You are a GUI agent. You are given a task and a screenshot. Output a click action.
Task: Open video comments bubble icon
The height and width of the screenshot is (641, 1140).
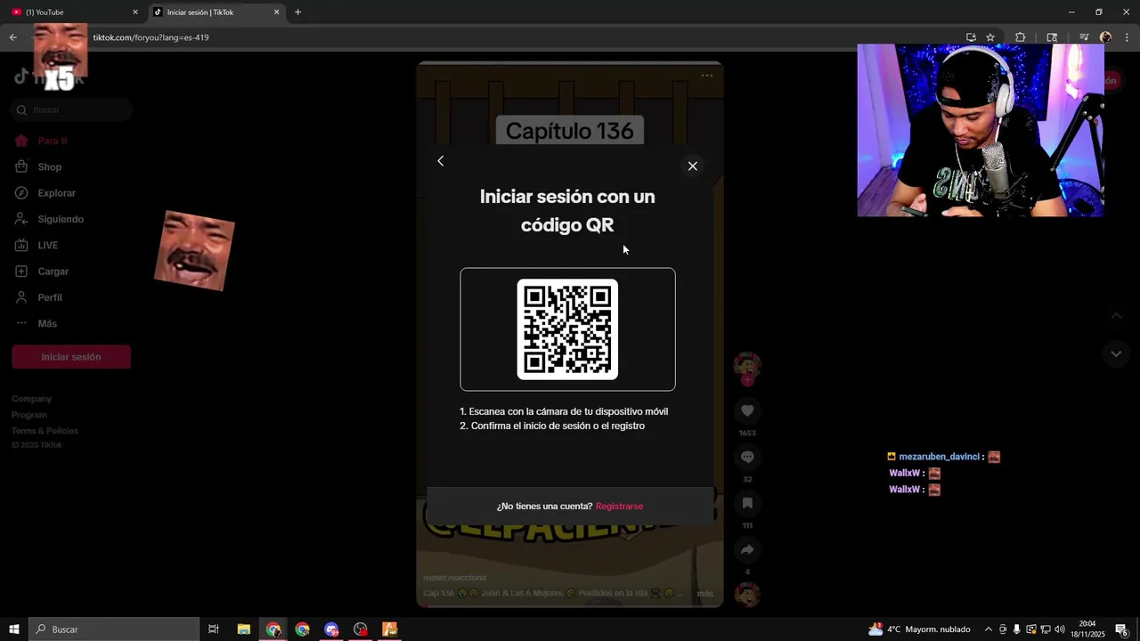(x=747, y=457)
